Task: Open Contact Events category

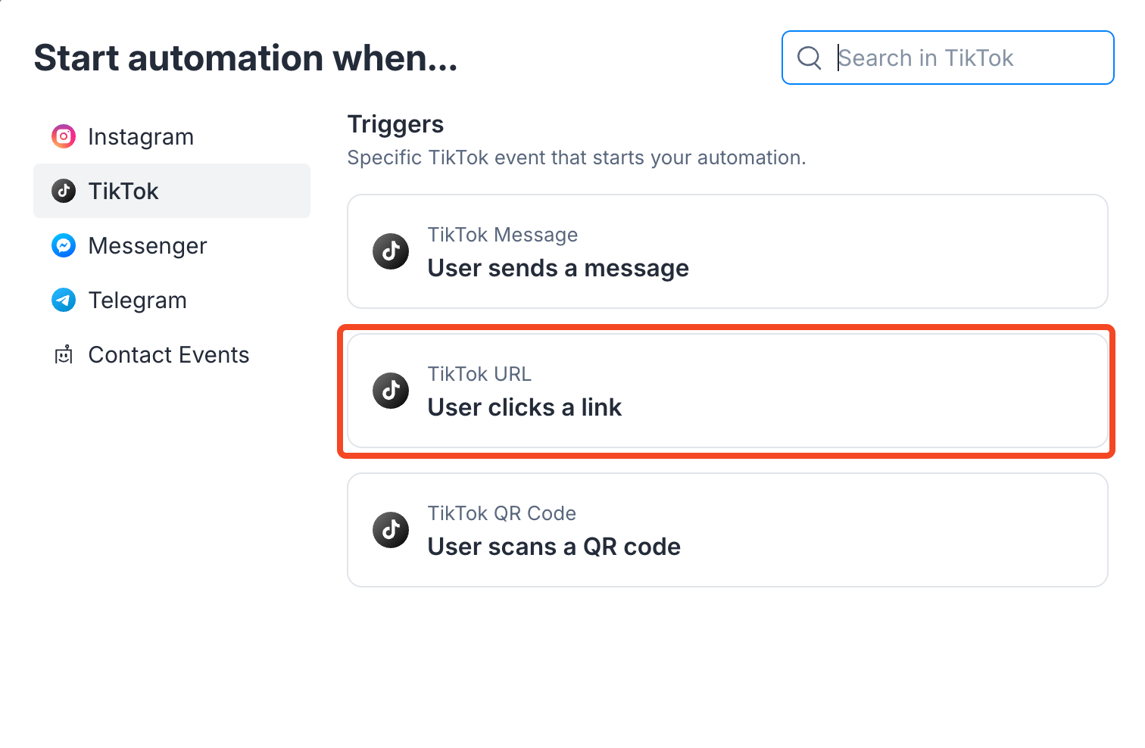Action: tap(172, 354)
